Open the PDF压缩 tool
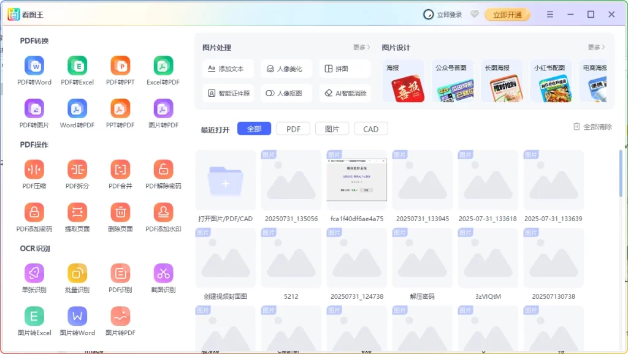 coord(34,175)
